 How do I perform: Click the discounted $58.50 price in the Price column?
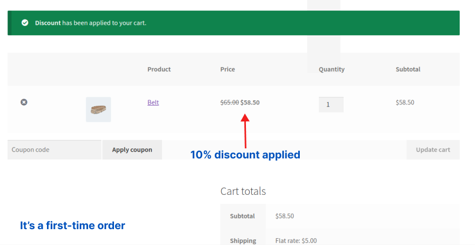click(x=250, y=102)
